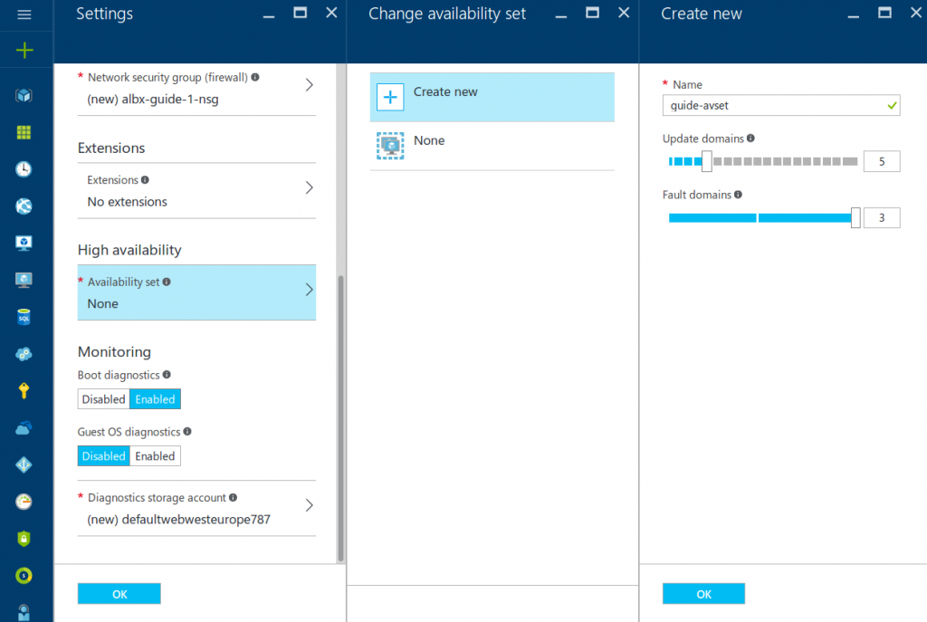Select the SQL databases icon in sidebar

tap(25, 317)
